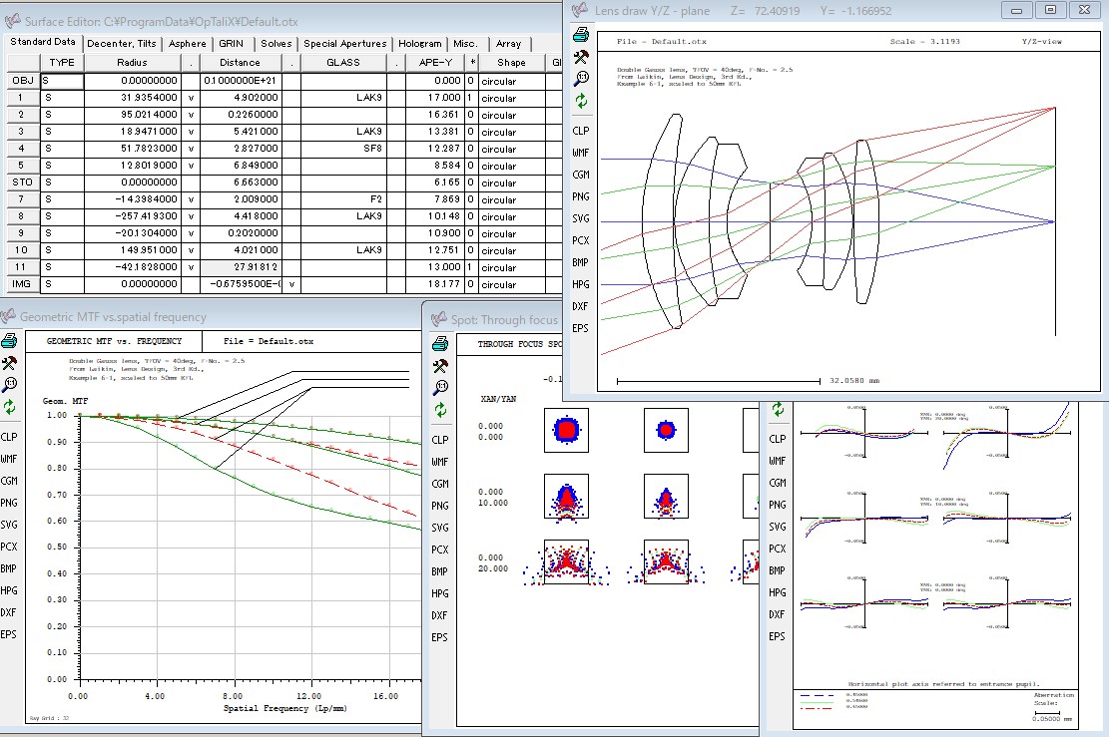Toggle variable flag on IMG surface distance
Screen dimensions: 1109x737
point(290,285)
